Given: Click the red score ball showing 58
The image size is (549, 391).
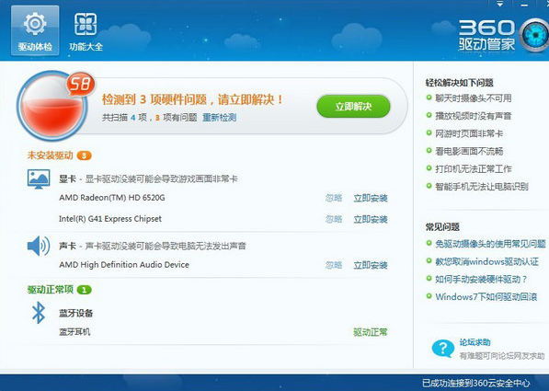Looking at the screenshot, I should 51,106.
